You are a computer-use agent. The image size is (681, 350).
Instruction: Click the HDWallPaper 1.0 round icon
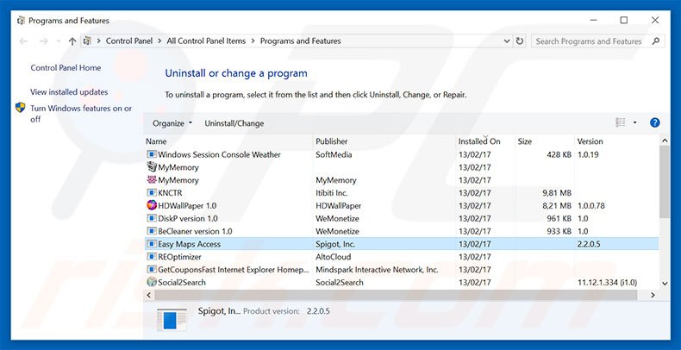(152, 205)
